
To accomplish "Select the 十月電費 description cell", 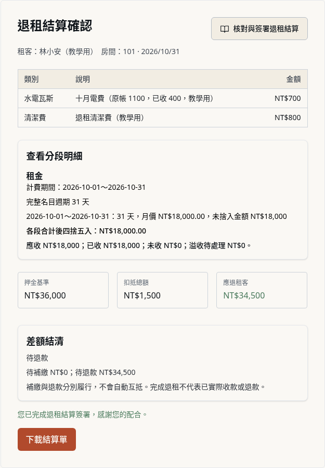I will [145, 98].
